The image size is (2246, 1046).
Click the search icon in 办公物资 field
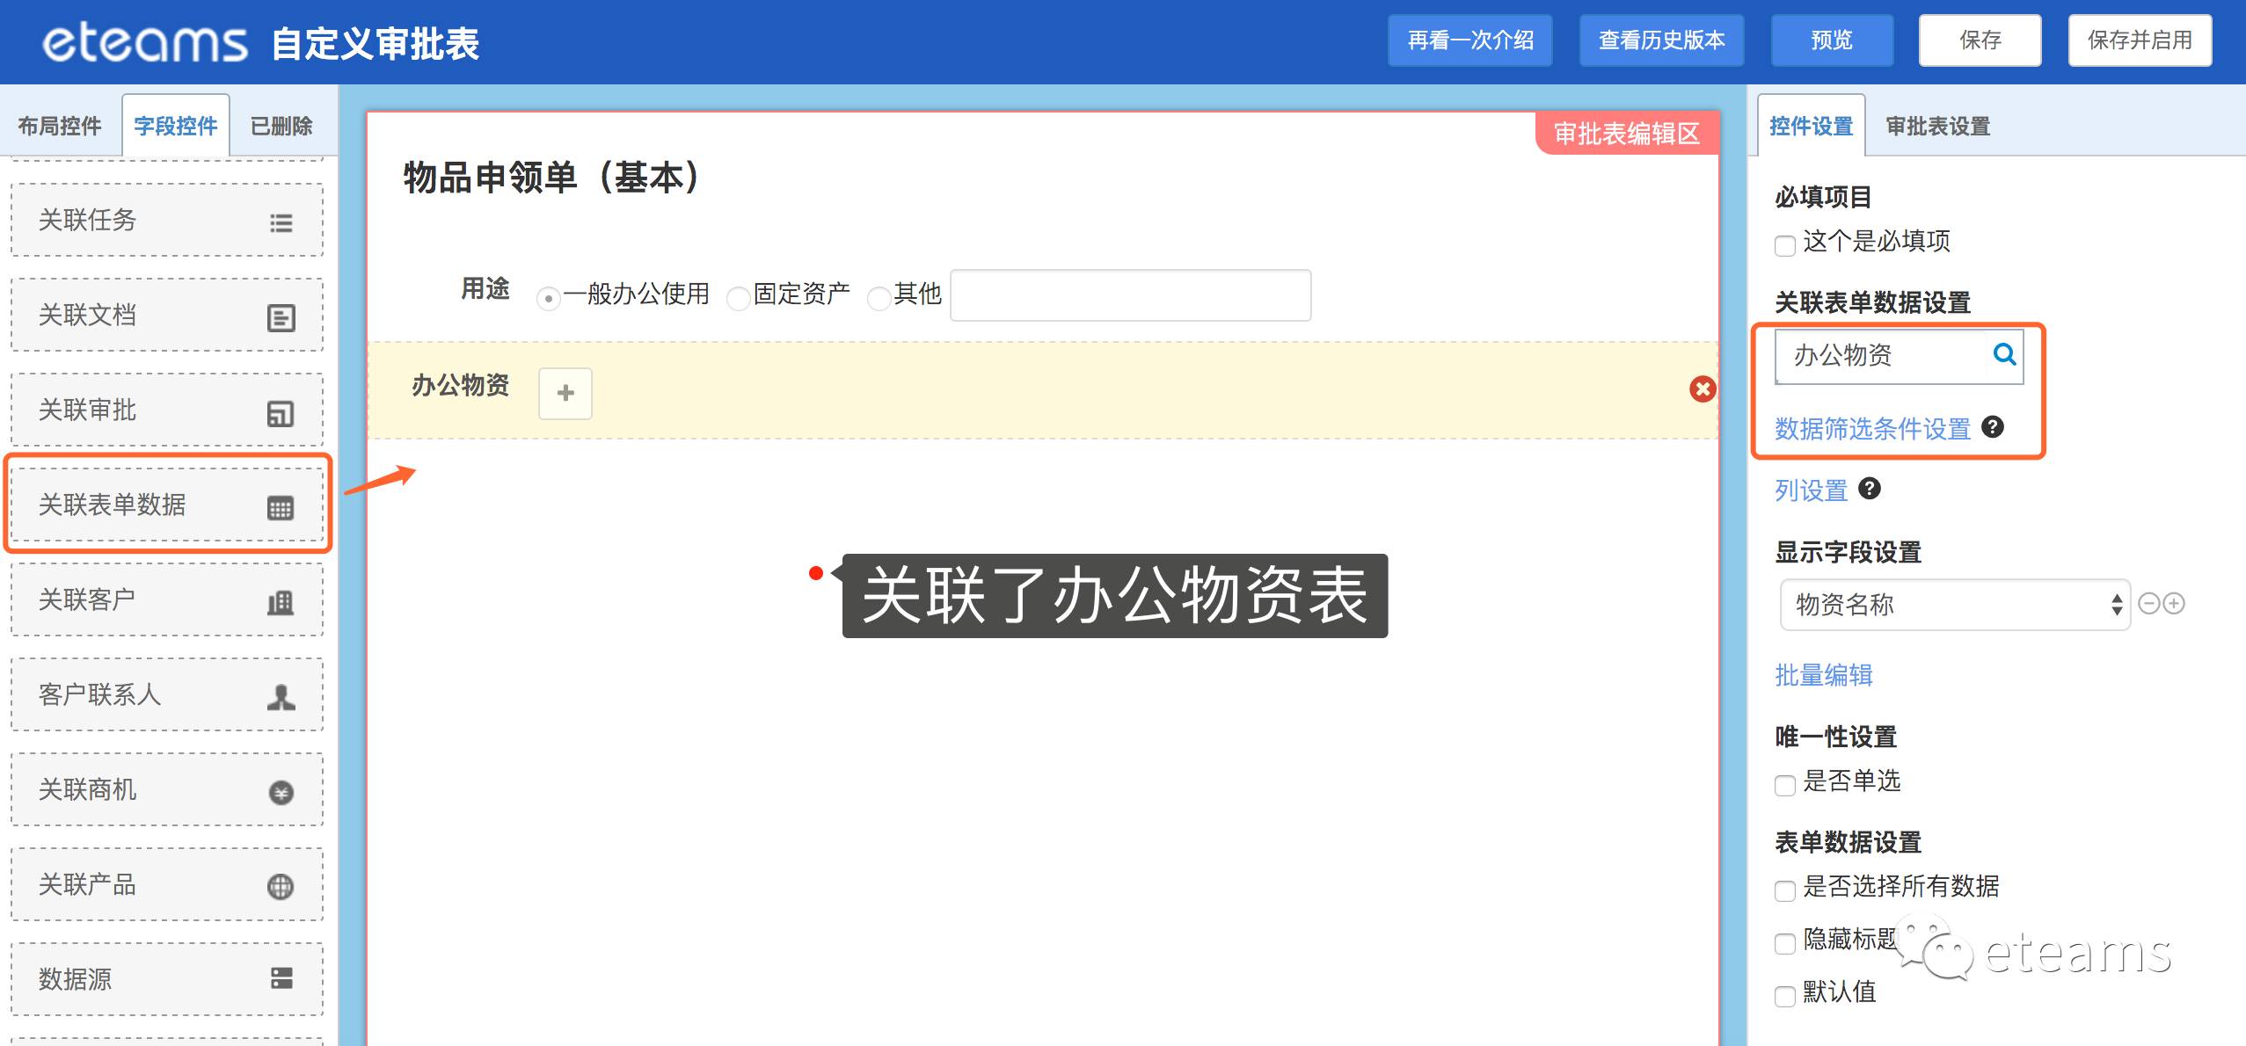coord(2004,355)
